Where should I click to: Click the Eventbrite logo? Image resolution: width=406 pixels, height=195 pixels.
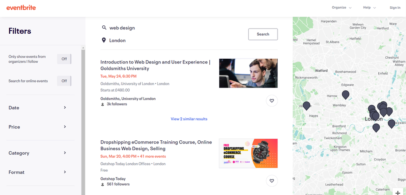(21, 8)
